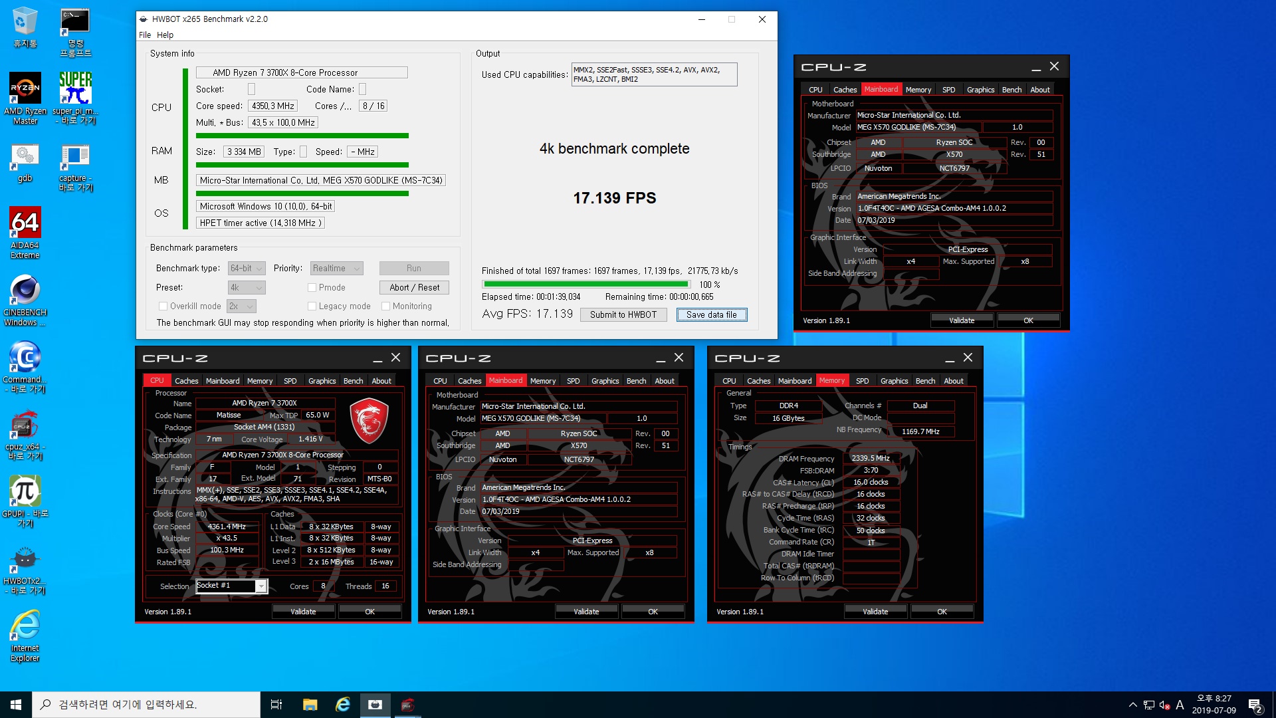The width and height of the screenshot is (1276, 718).
Task: Click Save data file button
Action: 712,314
